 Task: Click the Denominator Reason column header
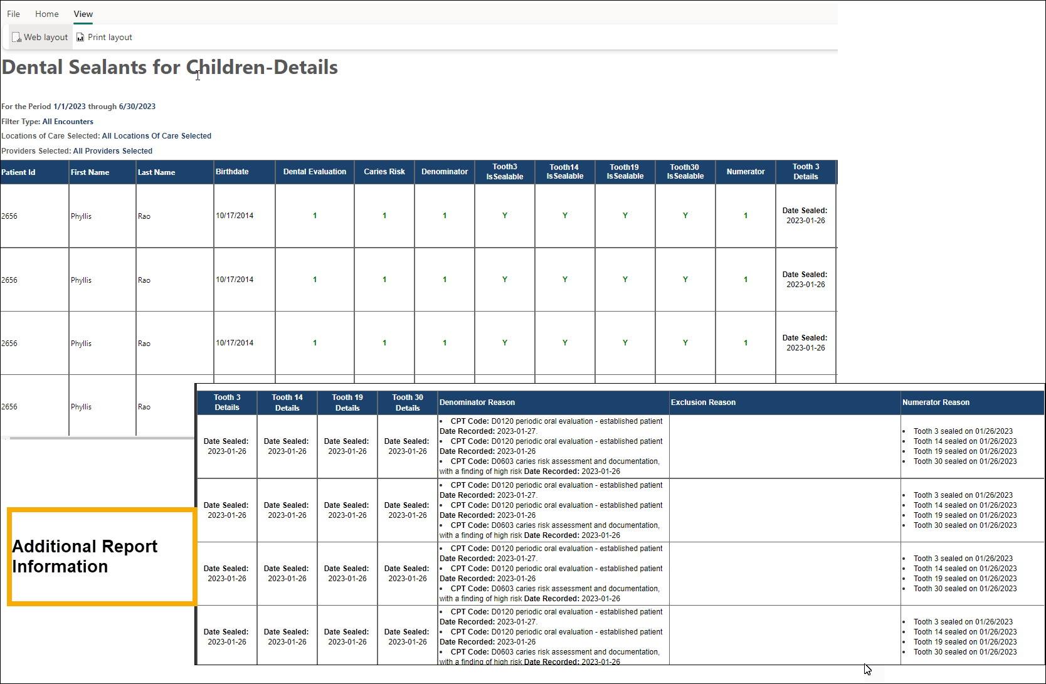pyautogui.click(x=554, y=403)
